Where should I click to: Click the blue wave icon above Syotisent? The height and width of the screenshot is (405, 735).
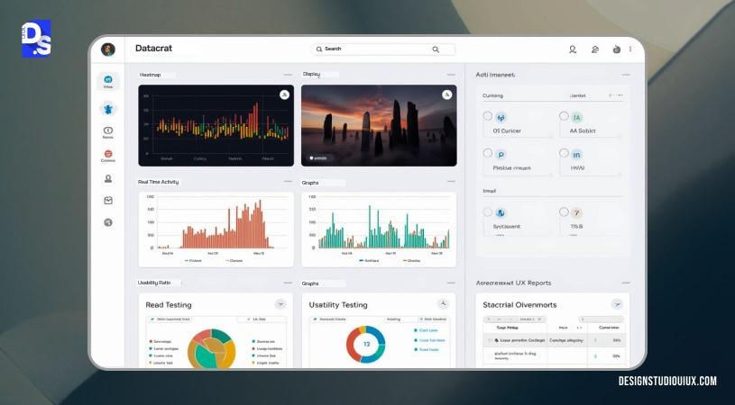point(501,213)
